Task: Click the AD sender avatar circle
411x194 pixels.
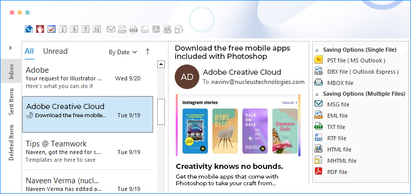Action: (187, 77)
